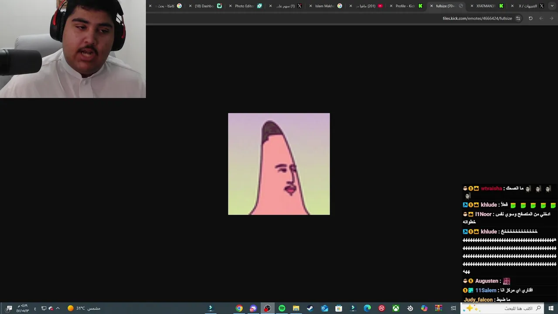
Task: Click username Augusten in chat overlay
Action: click(x=487, y=281)
